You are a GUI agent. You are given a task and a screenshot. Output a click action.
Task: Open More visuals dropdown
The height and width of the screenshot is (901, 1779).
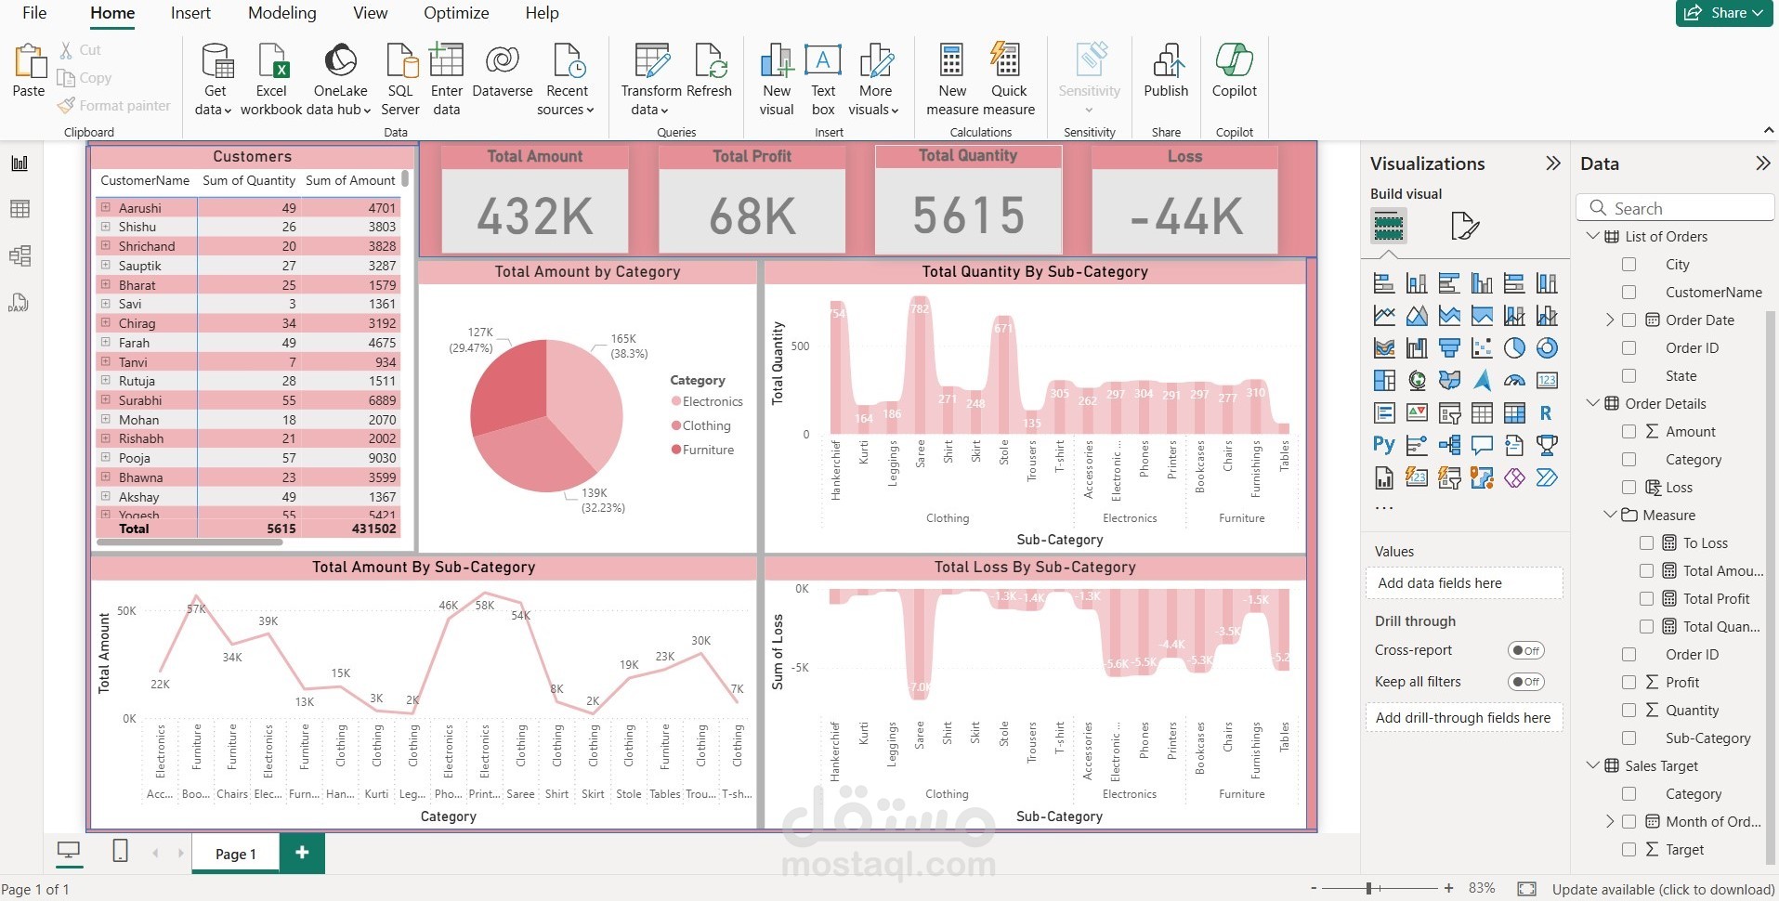click(875, 79)
